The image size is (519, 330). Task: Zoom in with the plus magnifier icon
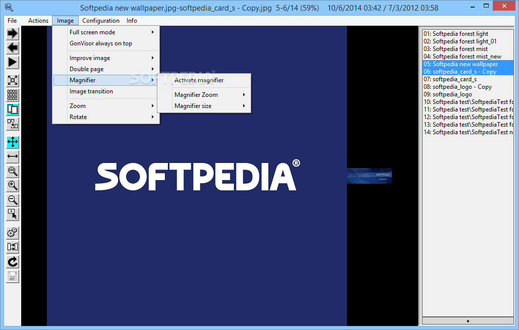coord(13,186)
